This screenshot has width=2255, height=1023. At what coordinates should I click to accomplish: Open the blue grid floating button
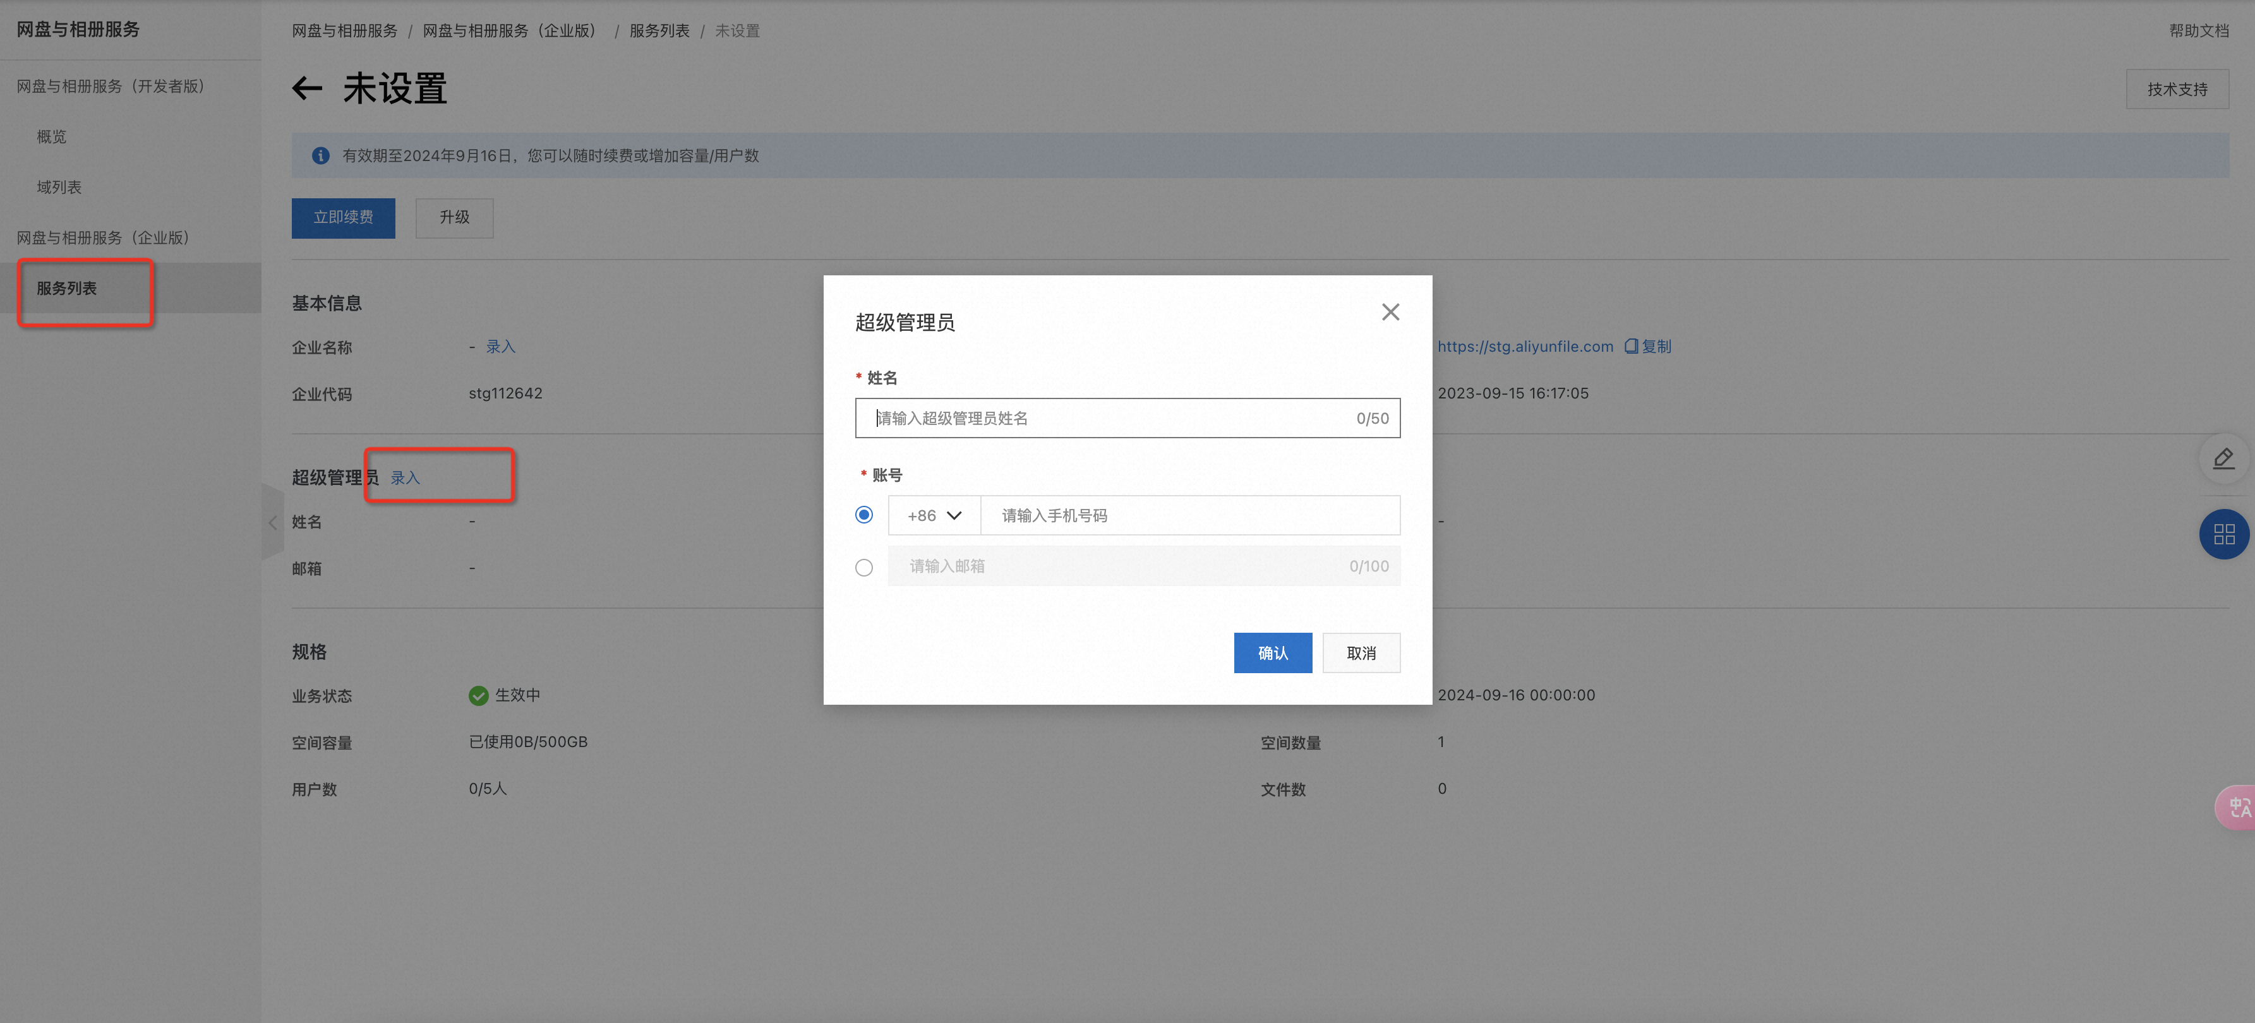2223,534
